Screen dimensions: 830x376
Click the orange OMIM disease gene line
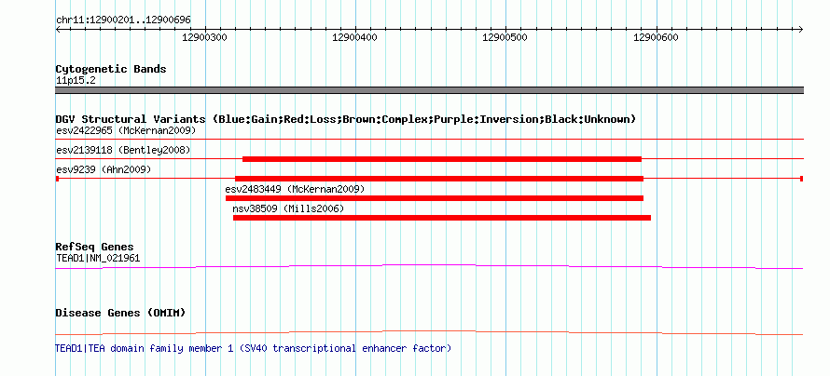(429, 332)
